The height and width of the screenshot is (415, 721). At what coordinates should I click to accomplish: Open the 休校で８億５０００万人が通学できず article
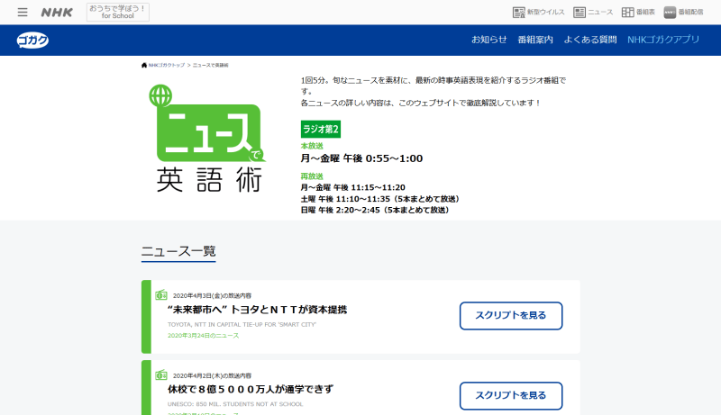[251, 389]
